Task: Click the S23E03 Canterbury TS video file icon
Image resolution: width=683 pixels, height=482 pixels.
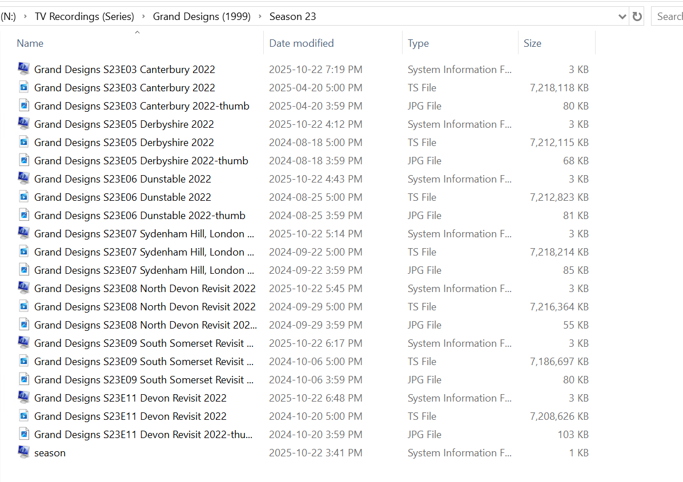Action: (23, 88)
